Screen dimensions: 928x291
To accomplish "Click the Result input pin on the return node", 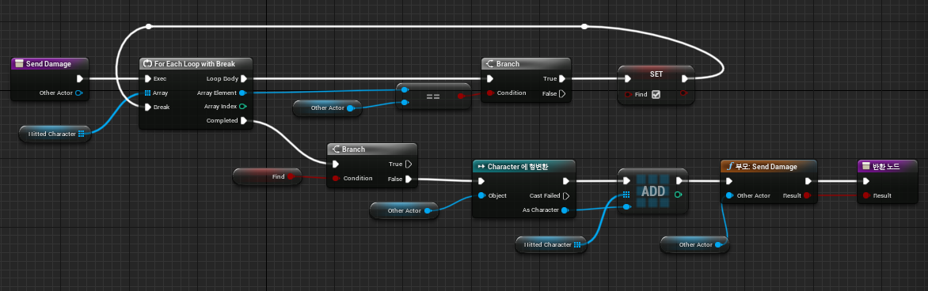I will (866, 195).
